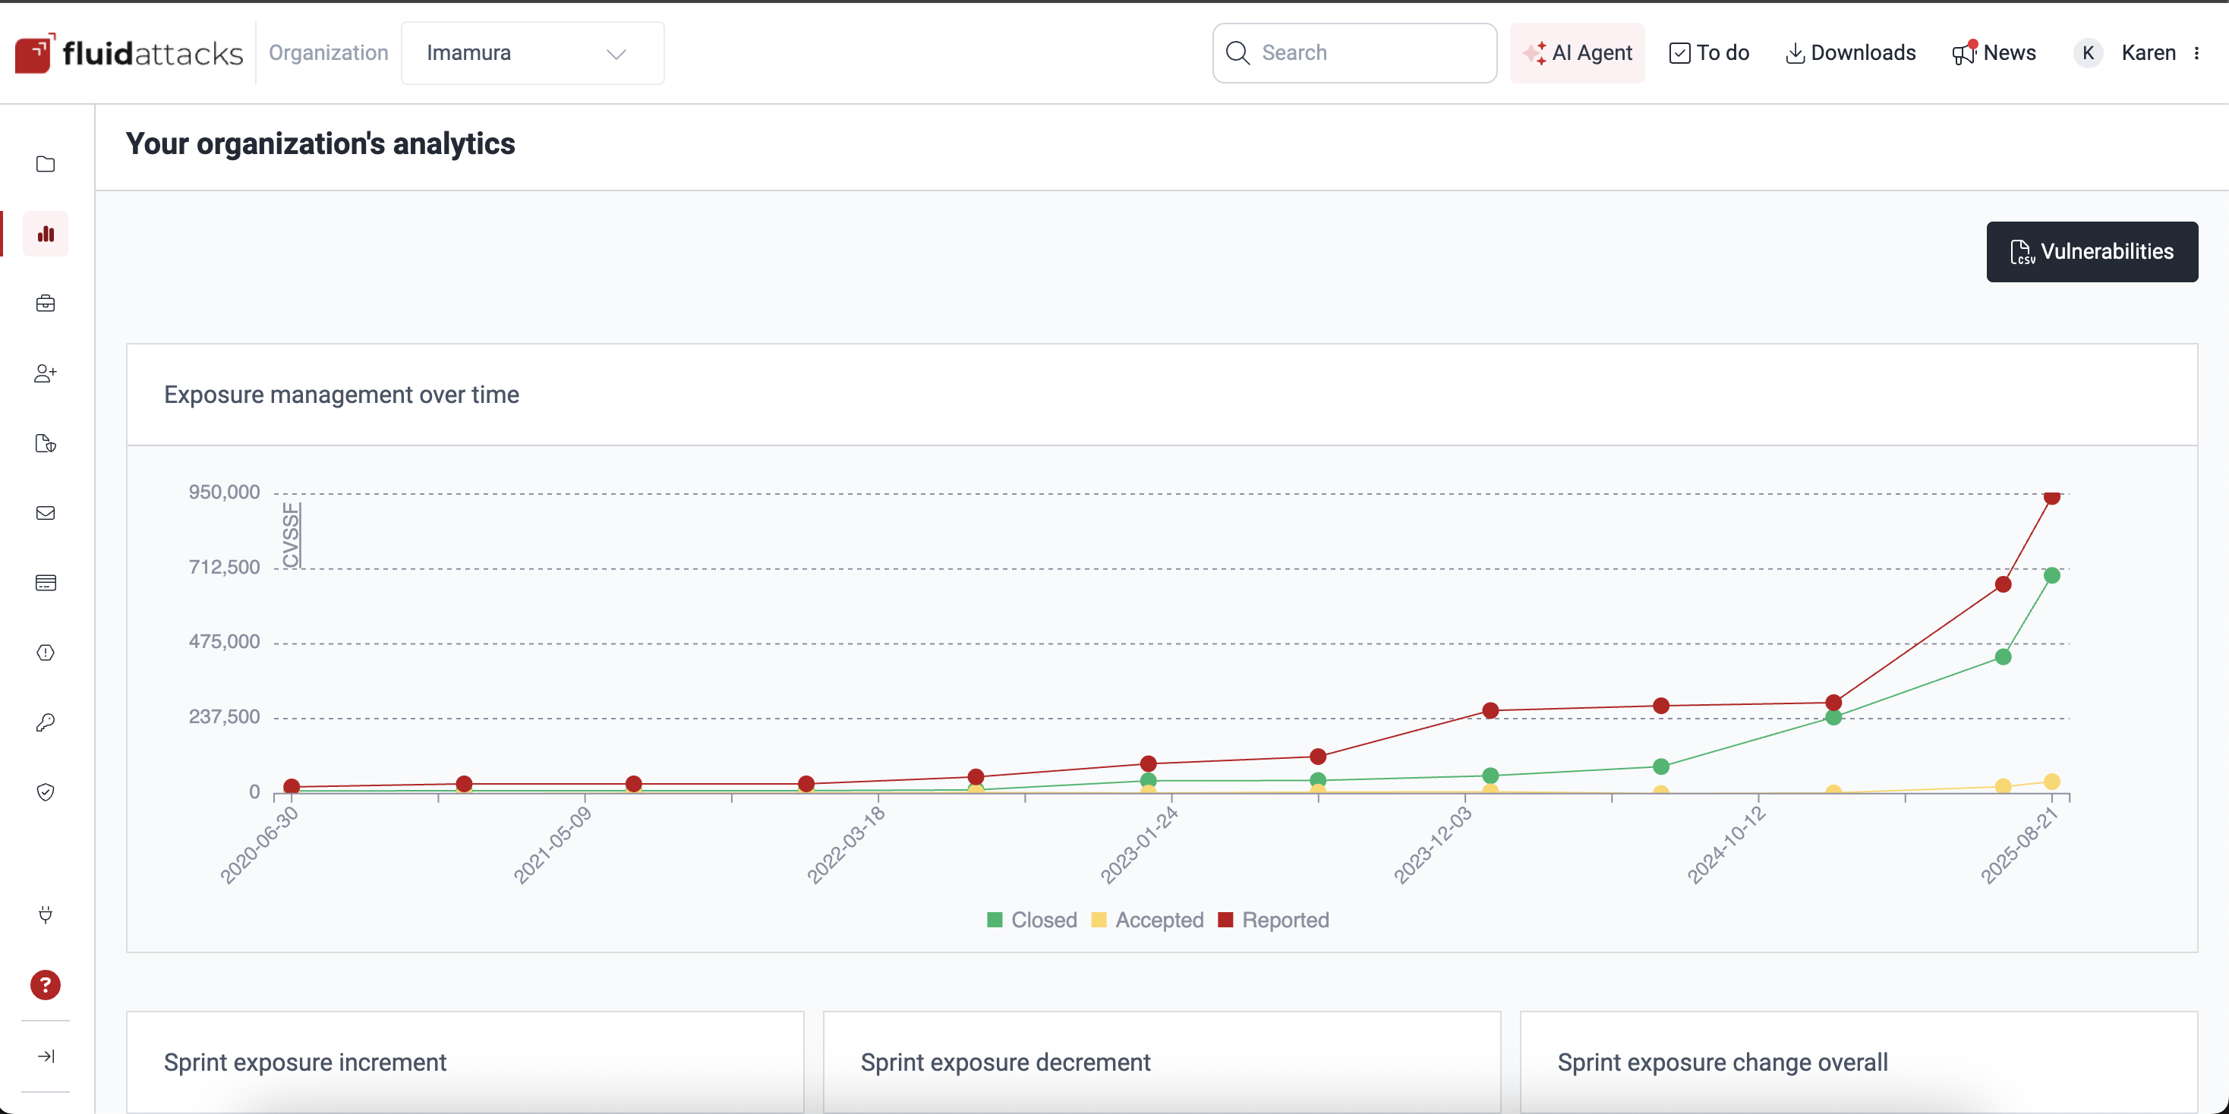Click the add-member person sidebar icon
Screen dimensions: 2229x1114
(x=46, y=373)
